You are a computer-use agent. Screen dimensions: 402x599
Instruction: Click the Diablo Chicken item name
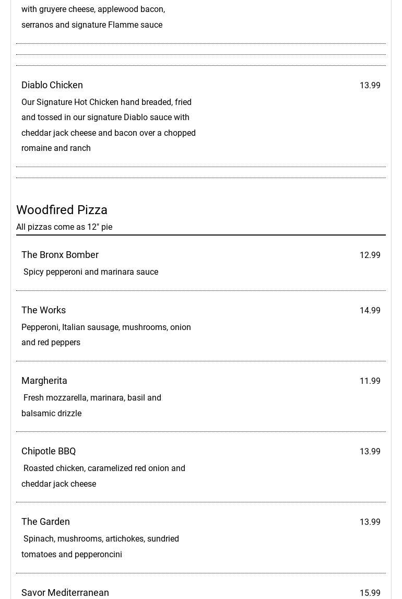click(52, 85)
